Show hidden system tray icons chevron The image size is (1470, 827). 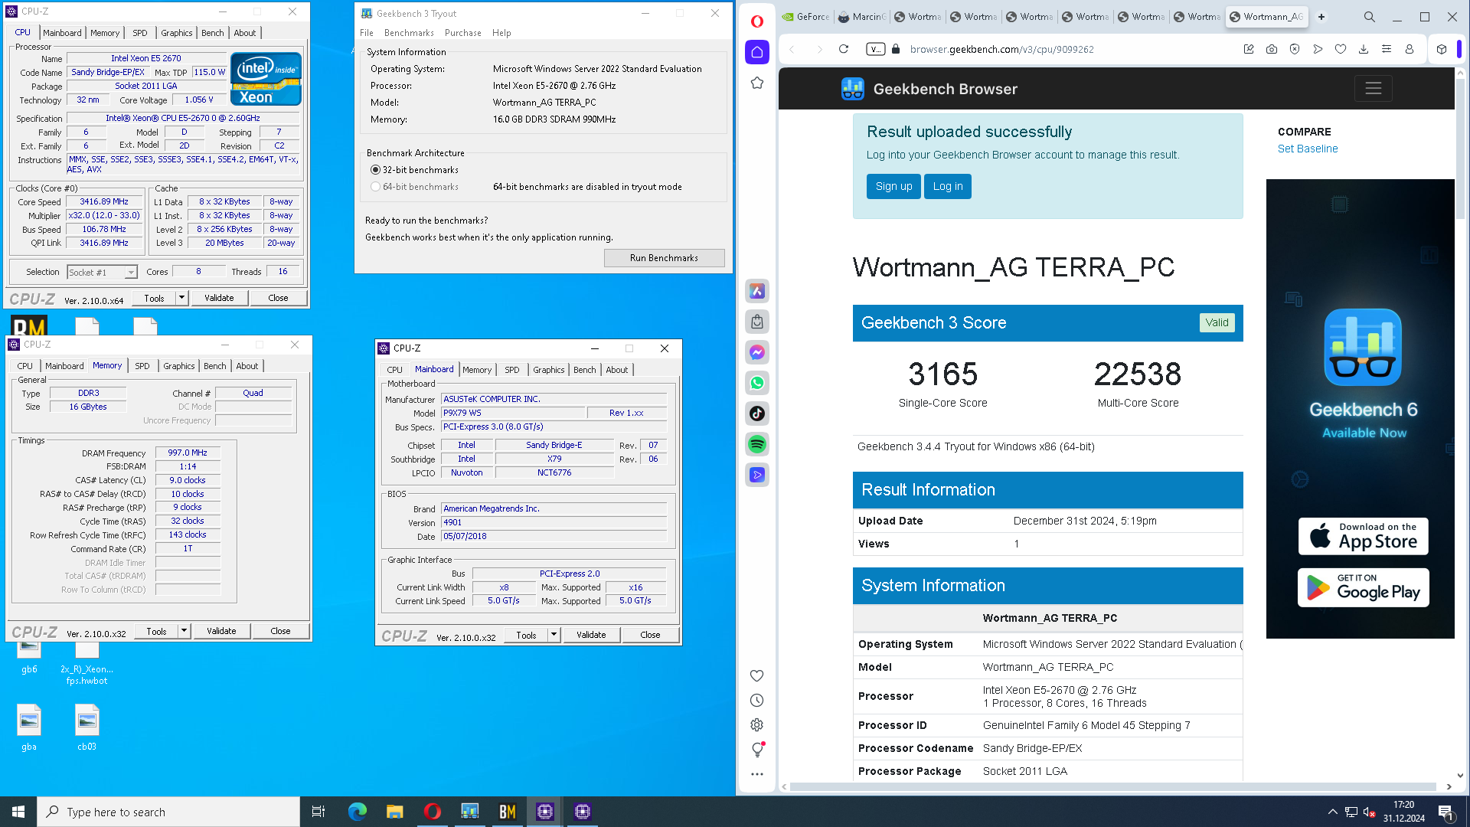[1333, 812]
